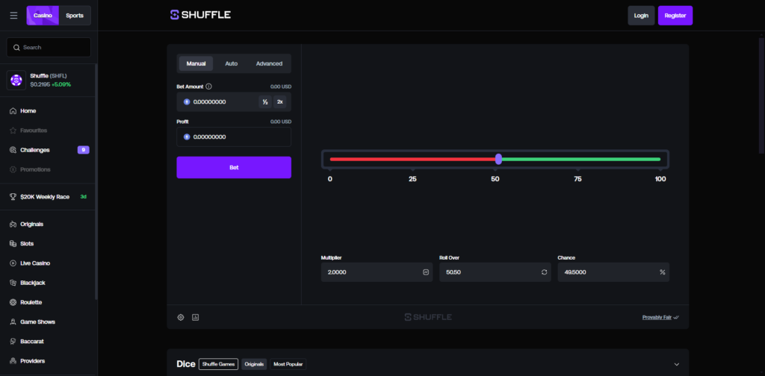Select the Auto betting tab
The height and width of the screenshot is (376, 765).
(232, 64)
